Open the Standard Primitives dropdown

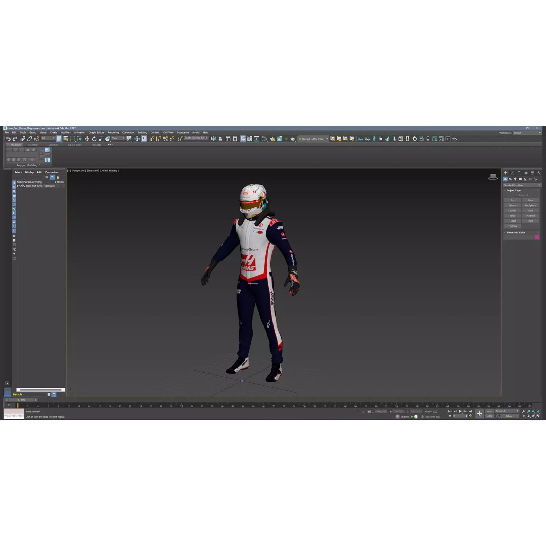point(521,185)
